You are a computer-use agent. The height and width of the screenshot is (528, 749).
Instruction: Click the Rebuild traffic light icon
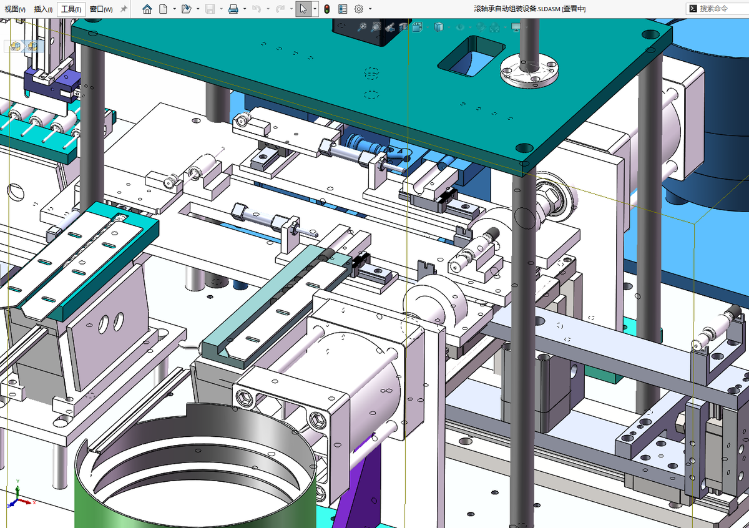(326, 9)
